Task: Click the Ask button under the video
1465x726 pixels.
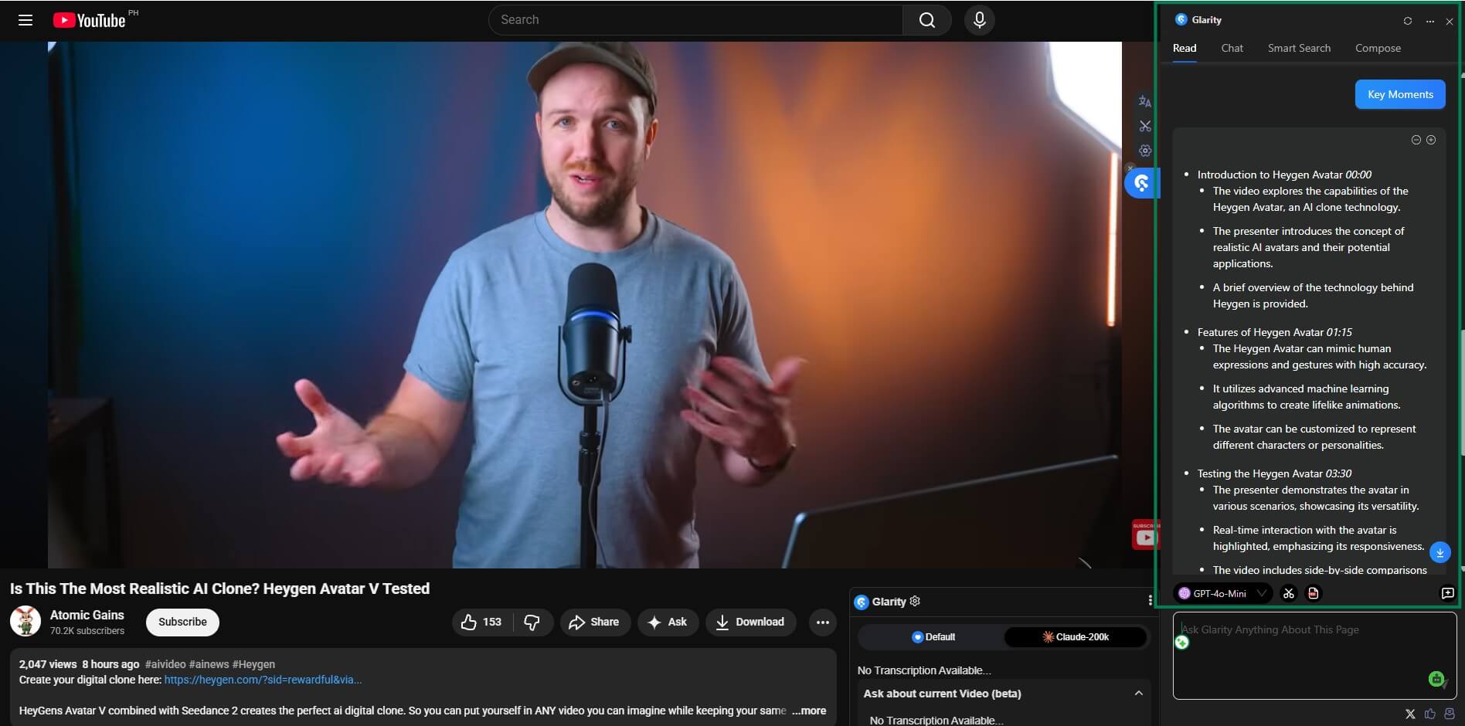Action: 668,623
